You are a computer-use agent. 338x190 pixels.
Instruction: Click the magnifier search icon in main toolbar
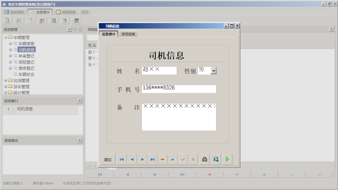point(7,21)
